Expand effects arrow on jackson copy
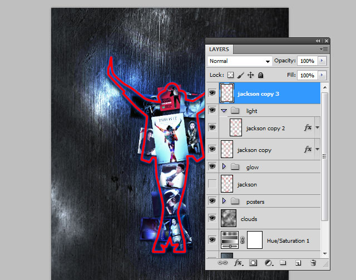The width and height of the screenshot is (356, 280). pyautogui.click(x=318, y=149)
